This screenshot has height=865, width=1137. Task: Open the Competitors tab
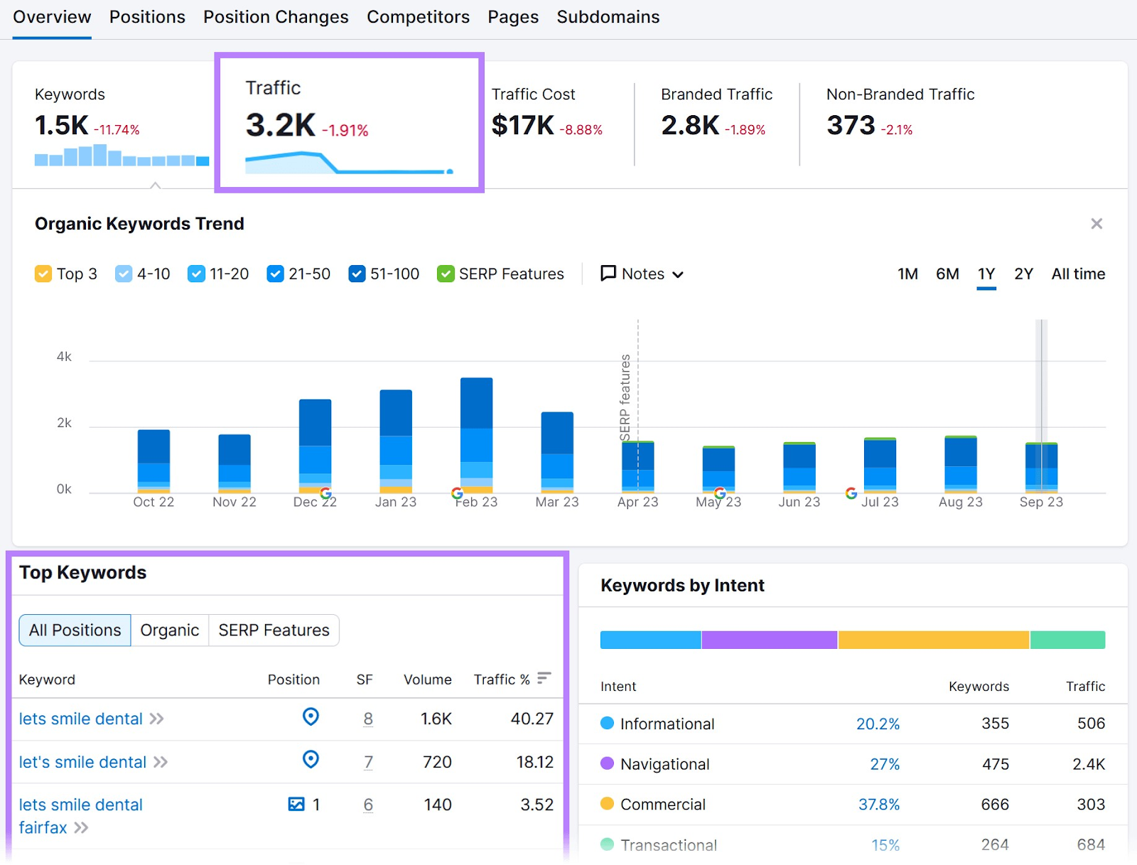click(418, 16)
